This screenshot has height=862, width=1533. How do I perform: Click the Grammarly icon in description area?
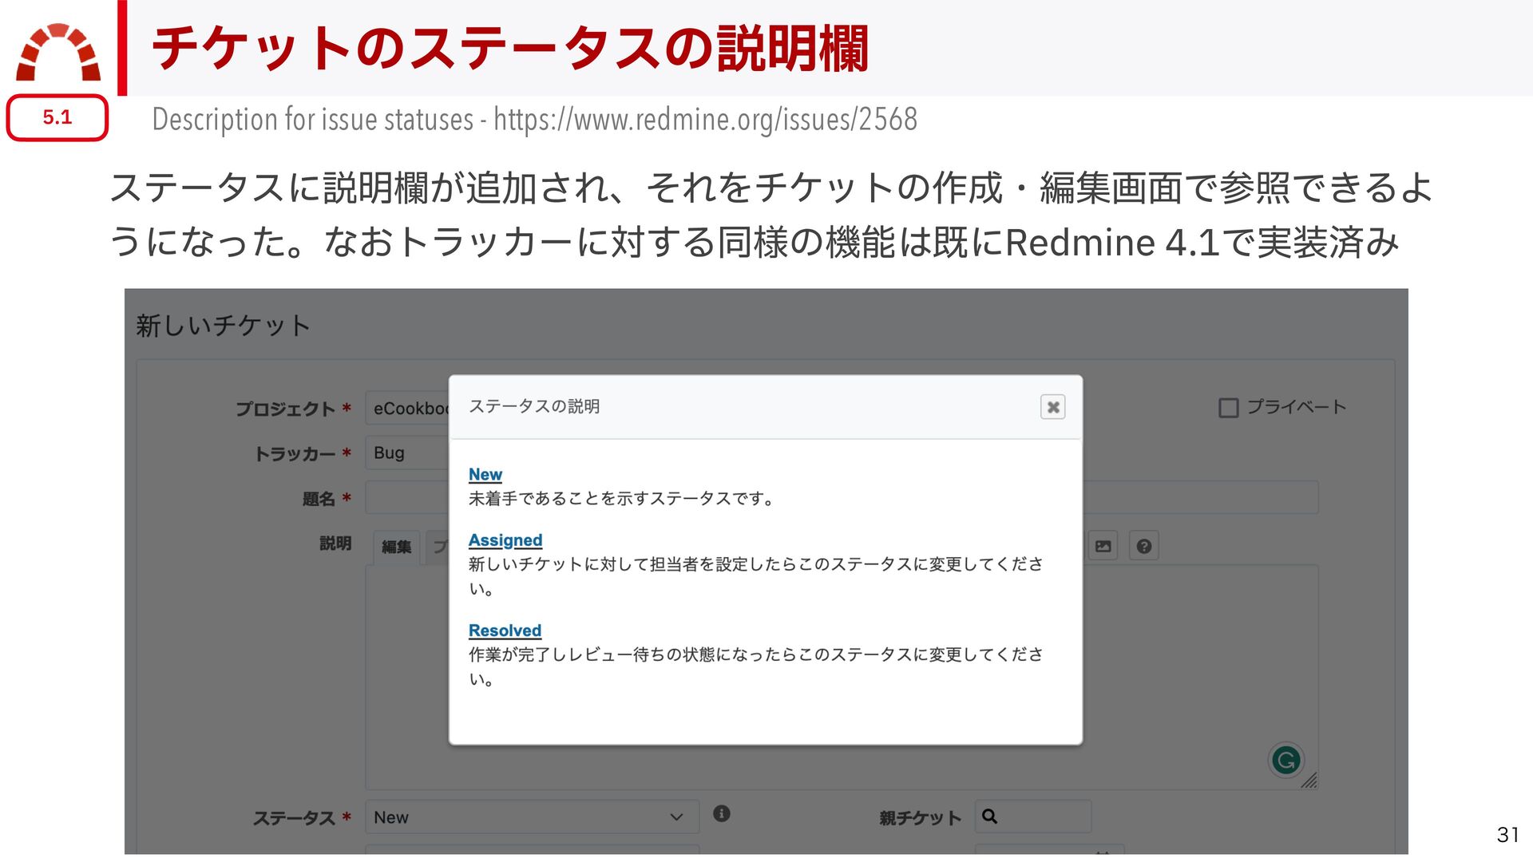(x=1285, y=761)
